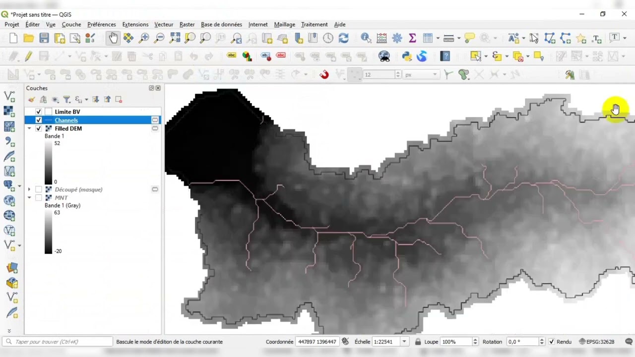Select the Channels layer name
Screen dimensions: 635x357
pyautogui.click(x=66, y=120)
